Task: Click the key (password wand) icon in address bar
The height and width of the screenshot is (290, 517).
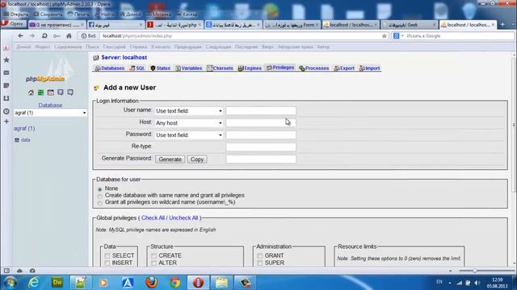Action: pyautogui.click(x=57, y=35)
